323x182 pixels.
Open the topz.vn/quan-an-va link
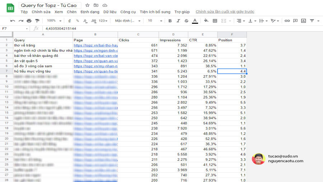point(96,61)
